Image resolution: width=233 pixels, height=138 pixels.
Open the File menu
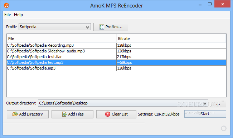click(8, 15)
